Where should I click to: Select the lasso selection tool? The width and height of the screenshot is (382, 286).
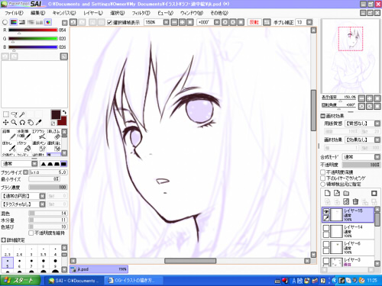15,114
